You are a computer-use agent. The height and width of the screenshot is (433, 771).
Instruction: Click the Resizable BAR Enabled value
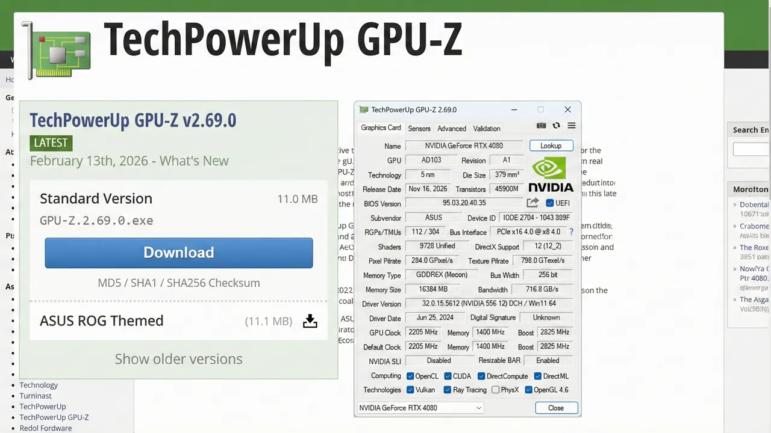tap(548, 360)
